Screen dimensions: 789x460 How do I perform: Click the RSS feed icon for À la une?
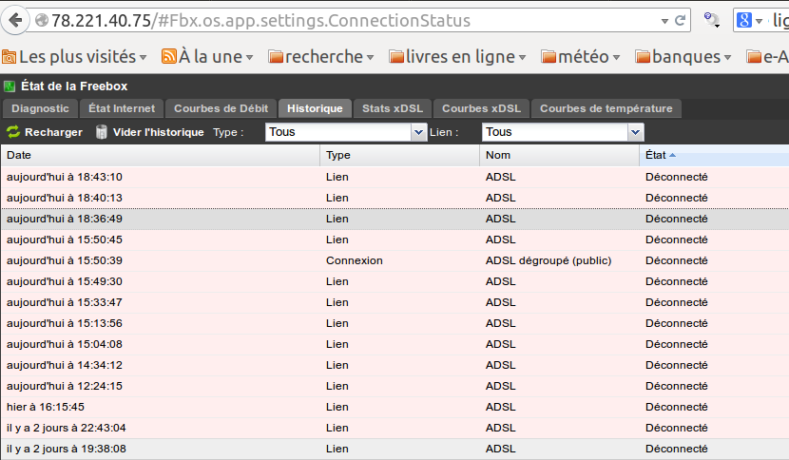click(170, 57)
